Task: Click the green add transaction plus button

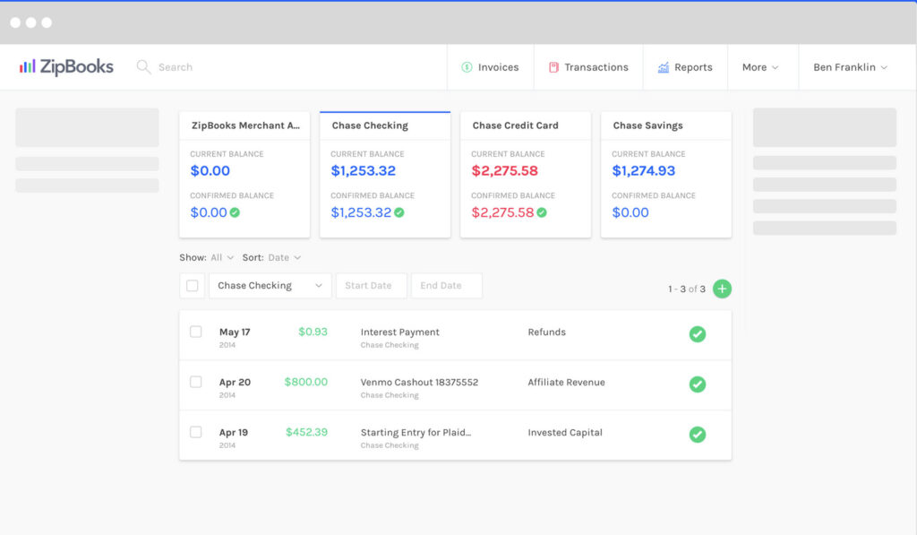Action: pyautogui.click(x=722, y=289)
